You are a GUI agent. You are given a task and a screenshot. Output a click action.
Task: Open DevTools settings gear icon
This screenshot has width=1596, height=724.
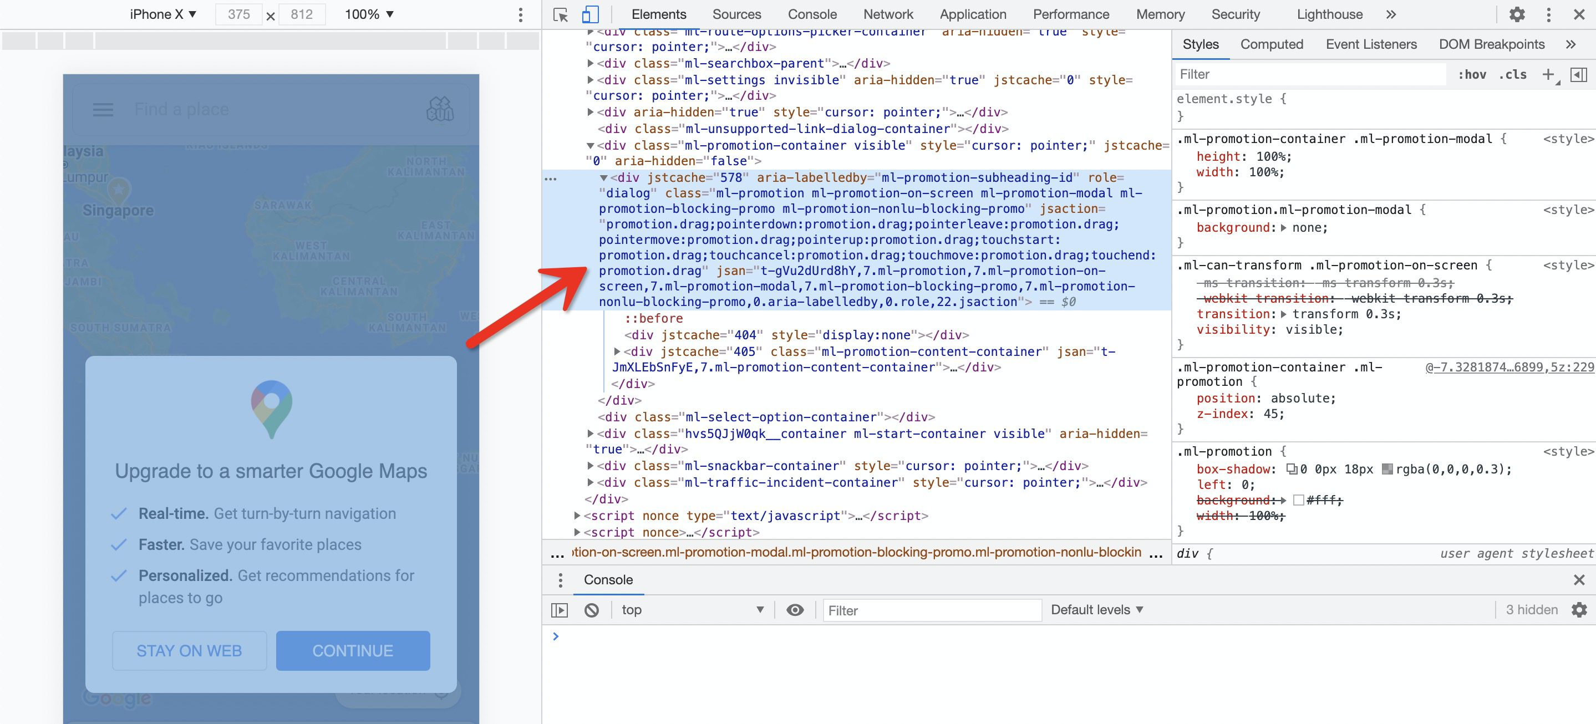(x=1516, y=14)
